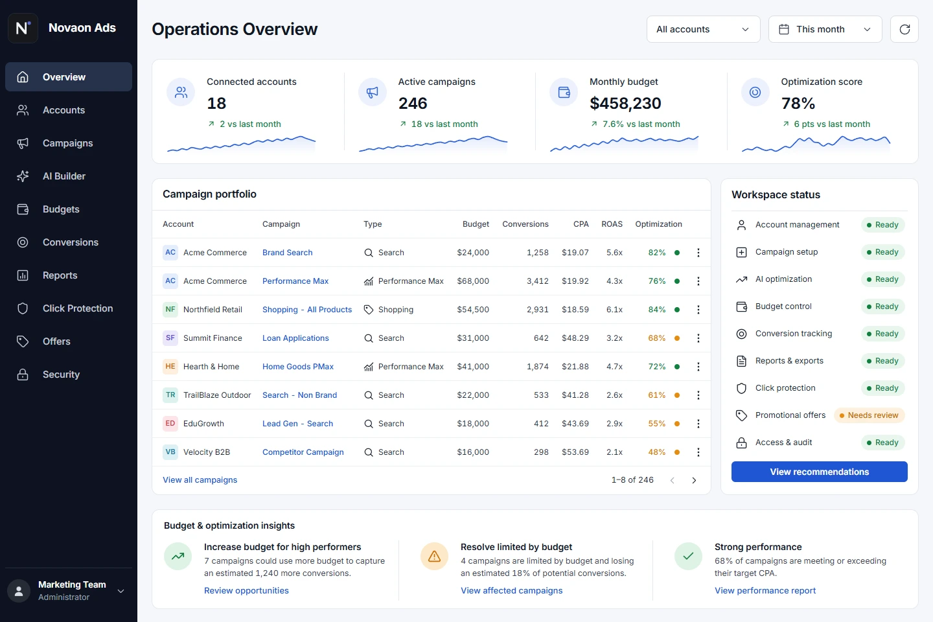Open the View performance report link
Screen dimensions: 933x622
(x=765, y=591)
